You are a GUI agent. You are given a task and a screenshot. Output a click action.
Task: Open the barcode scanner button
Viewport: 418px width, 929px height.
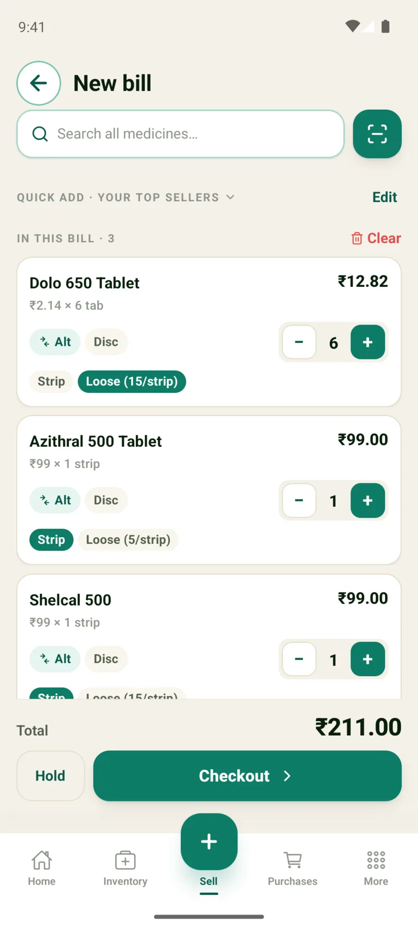(x=377, y=134)
